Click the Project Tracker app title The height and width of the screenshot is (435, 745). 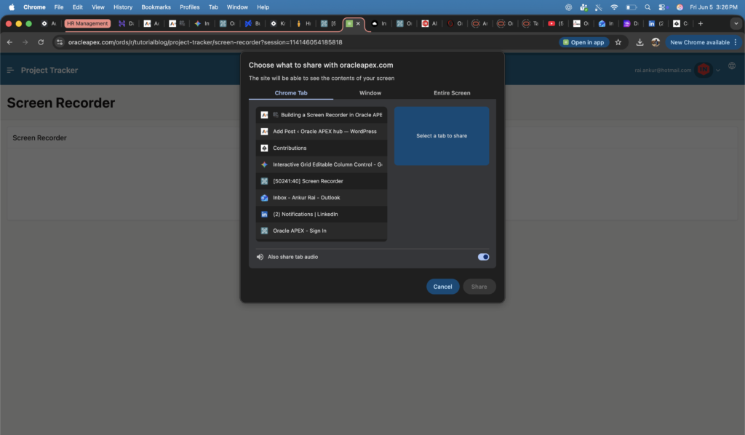pyautogui.click(x=49, y=71)
